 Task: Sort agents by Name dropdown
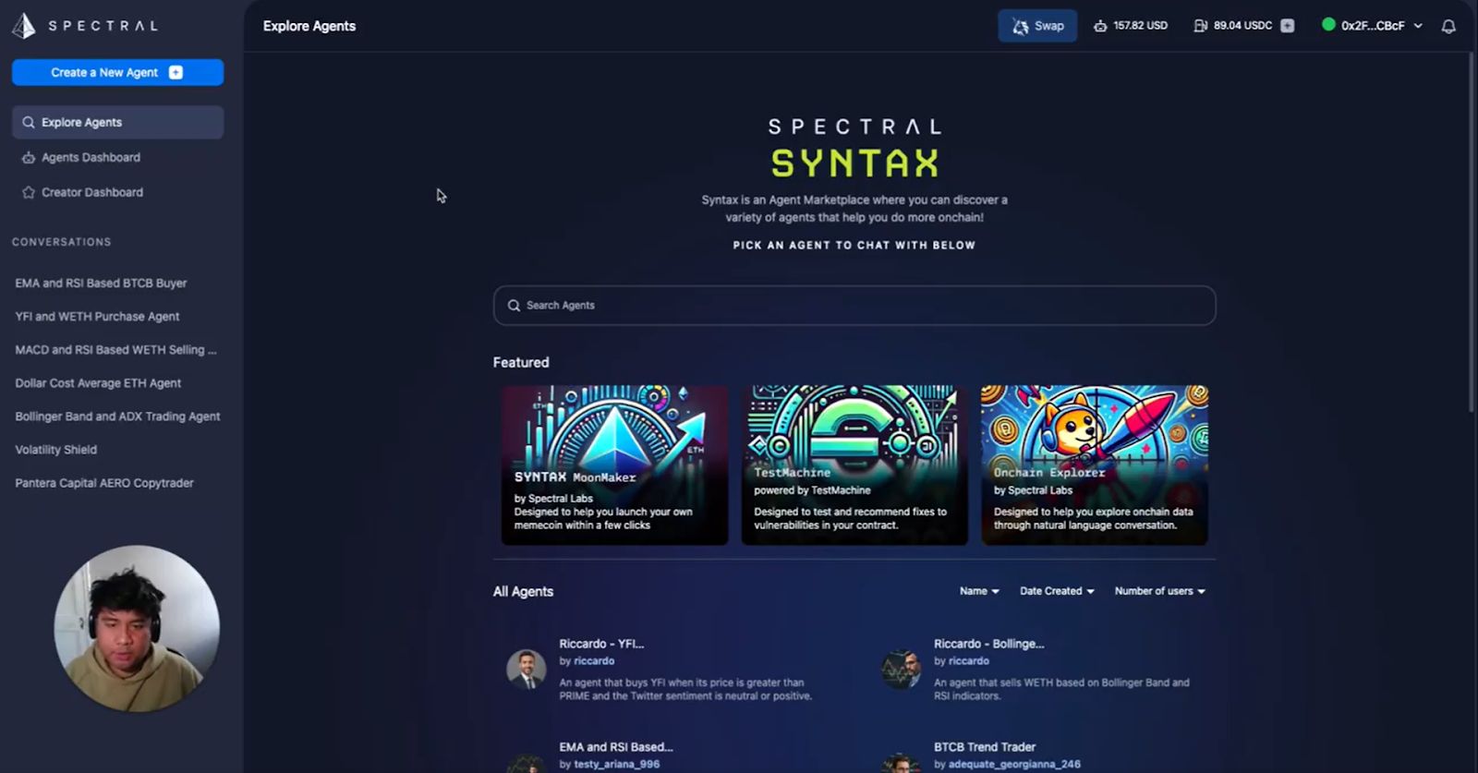(x=979, y=591)
